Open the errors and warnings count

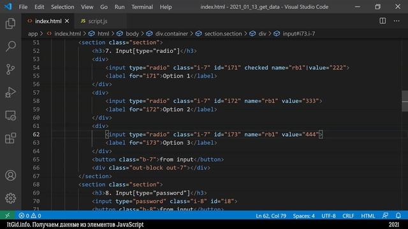[x=30, y=216]
